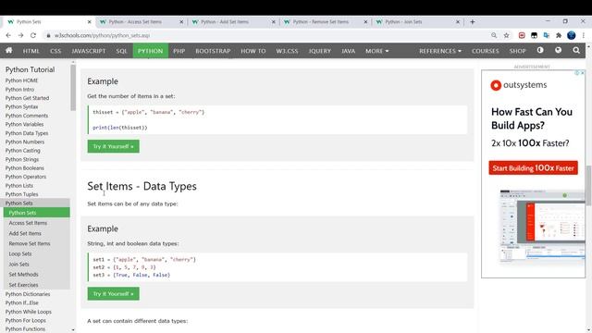
Task: Click the sidebar scrollbar thumb
Action: 73,88
